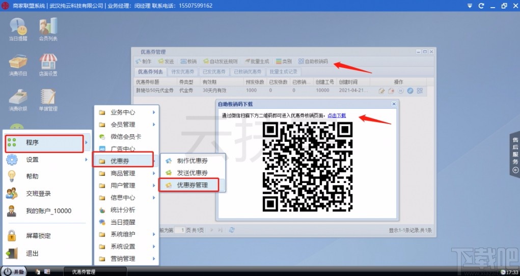Select 发送优惠券 in the submenu

193,173
